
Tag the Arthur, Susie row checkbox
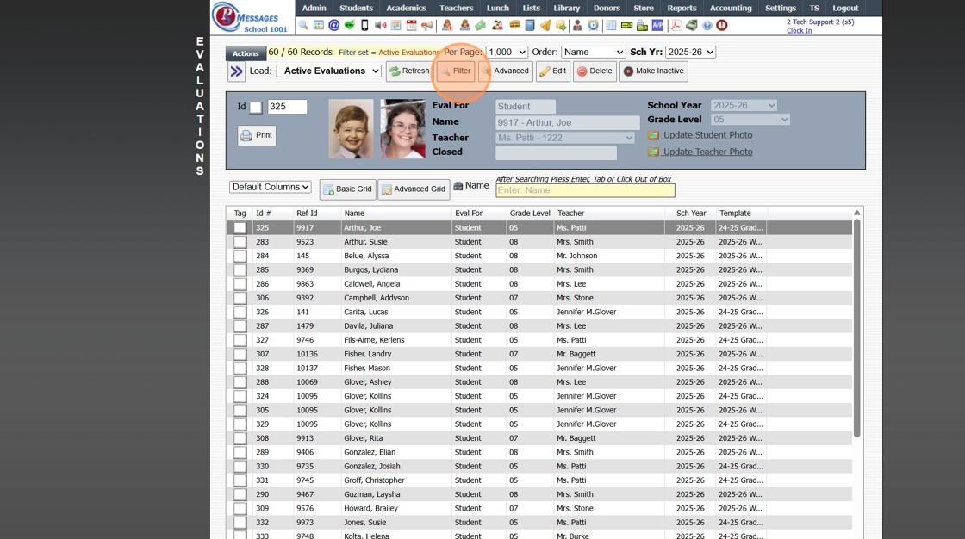(240, 242)
